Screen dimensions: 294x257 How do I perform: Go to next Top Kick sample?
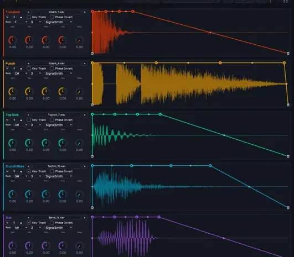point(85,115)
